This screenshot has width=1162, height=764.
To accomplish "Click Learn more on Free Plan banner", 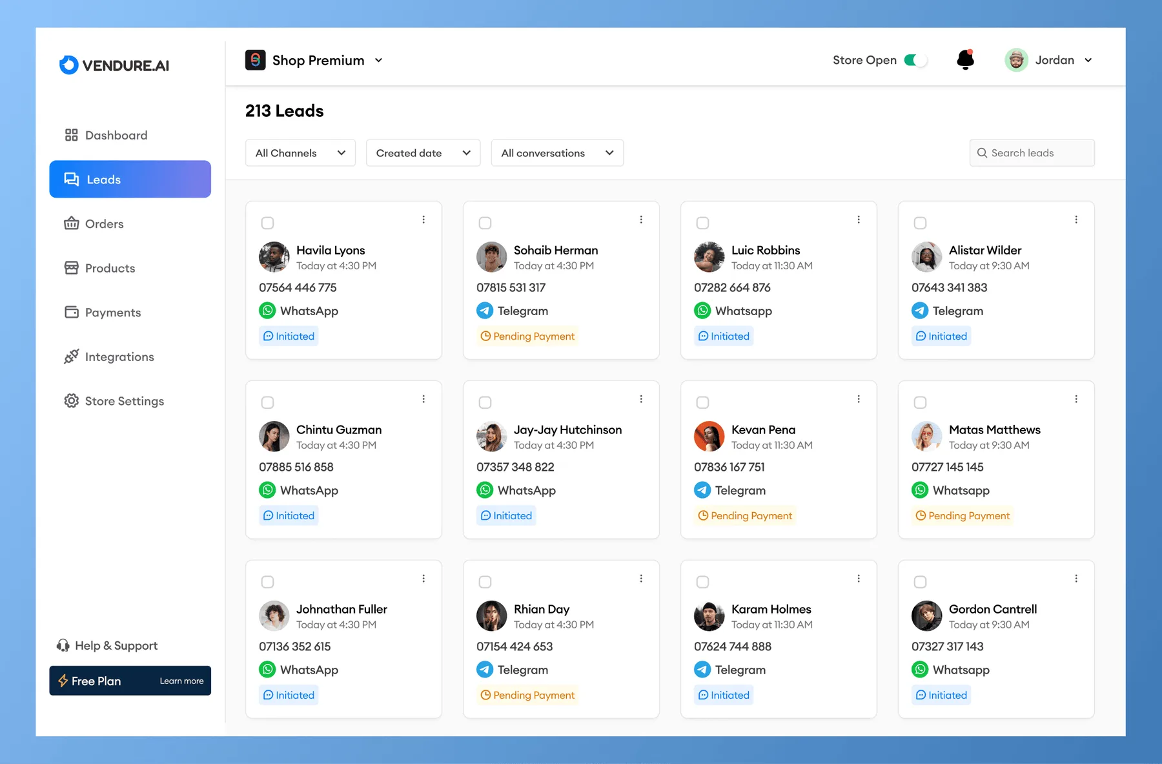I will (x=181, y=681).
